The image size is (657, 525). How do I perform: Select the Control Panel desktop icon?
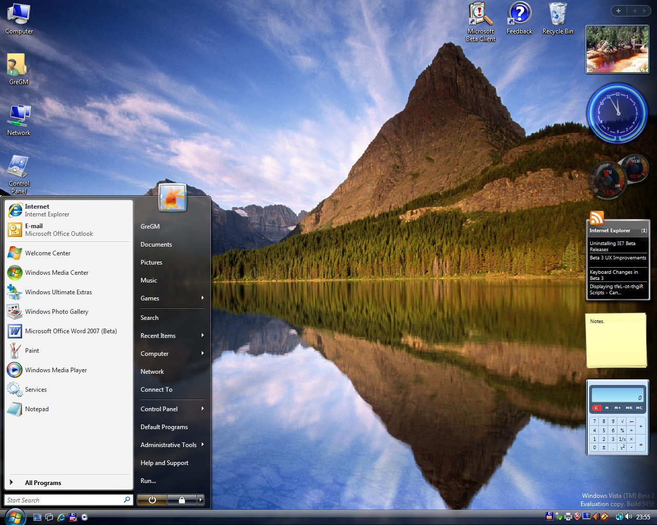point(19,174)
